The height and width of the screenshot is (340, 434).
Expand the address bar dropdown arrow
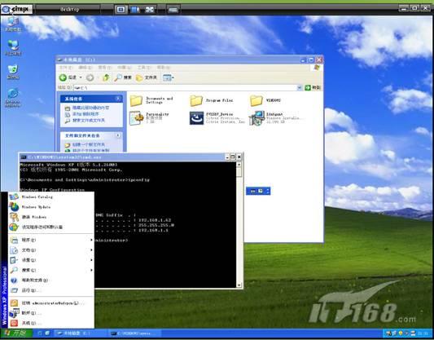coord(299,88)
